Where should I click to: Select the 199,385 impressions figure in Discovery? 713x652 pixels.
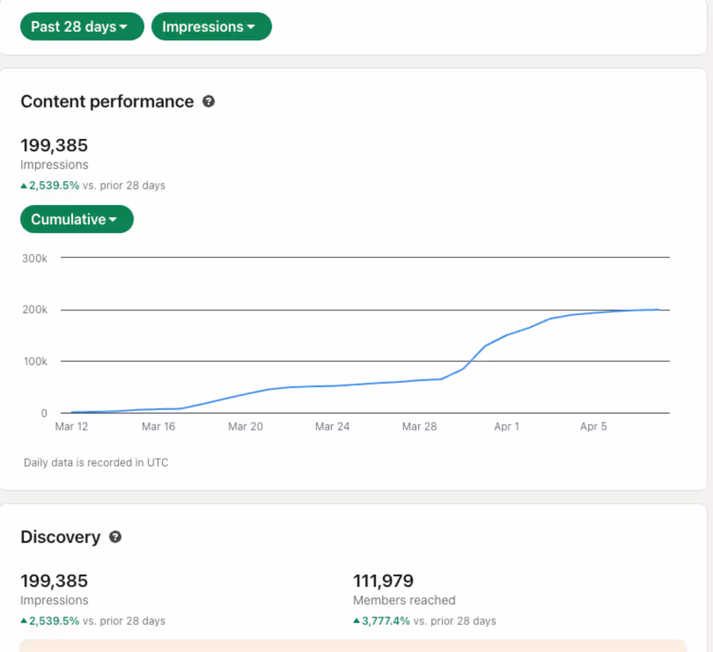(x=54, y=581)
